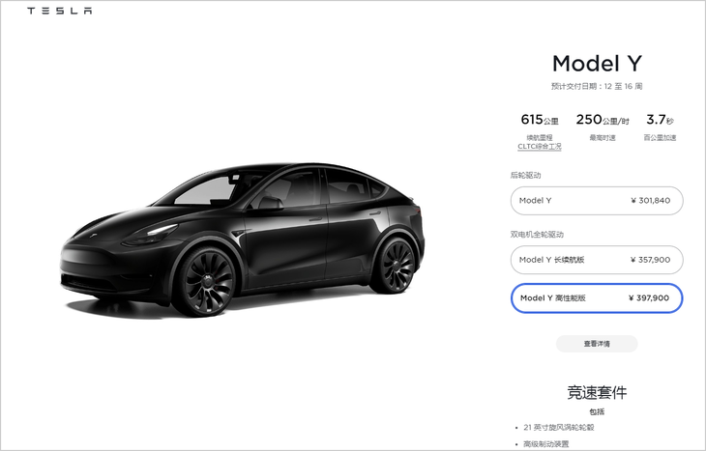Screen dimensions: 706x451
Task: Open the CLTC综合工况 underlined link
Action: 540,147
